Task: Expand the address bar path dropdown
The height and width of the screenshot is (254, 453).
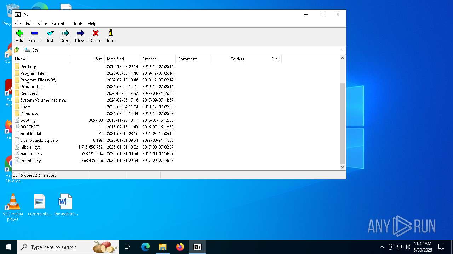Action: point(343,50)
